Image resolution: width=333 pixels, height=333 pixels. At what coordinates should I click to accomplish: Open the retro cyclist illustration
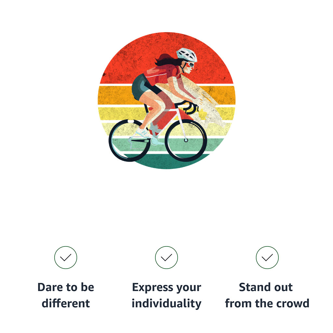(166, 100)
